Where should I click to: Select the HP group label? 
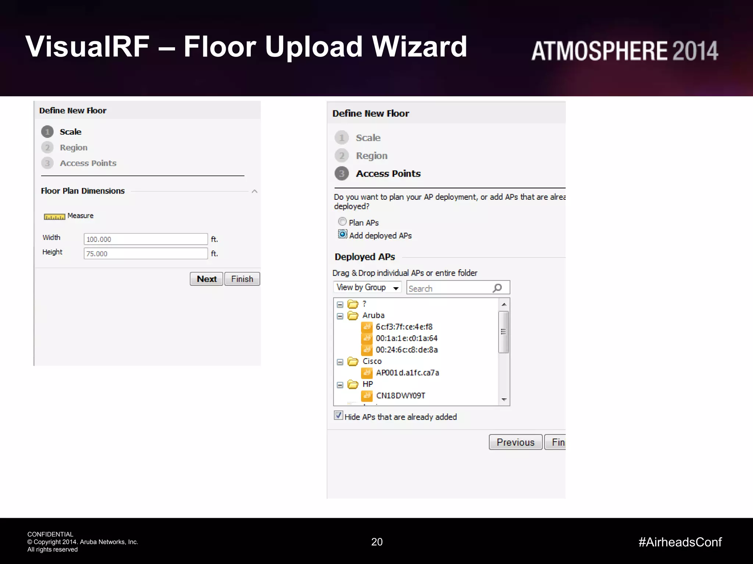point(368,384)
